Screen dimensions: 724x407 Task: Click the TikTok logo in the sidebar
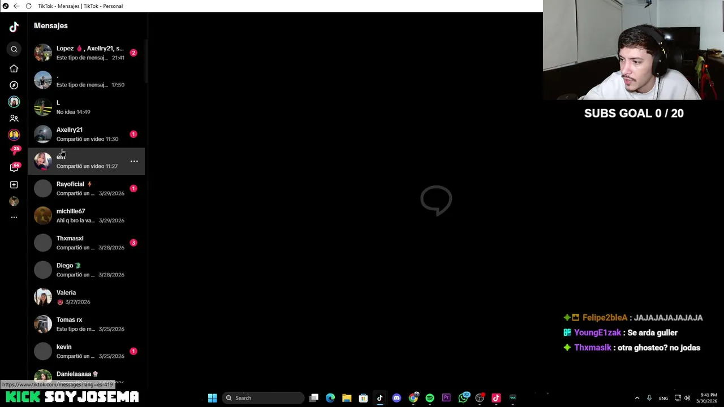[x=14, y=27]
